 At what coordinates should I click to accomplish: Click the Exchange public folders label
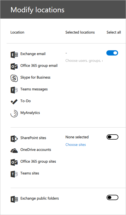40,199
